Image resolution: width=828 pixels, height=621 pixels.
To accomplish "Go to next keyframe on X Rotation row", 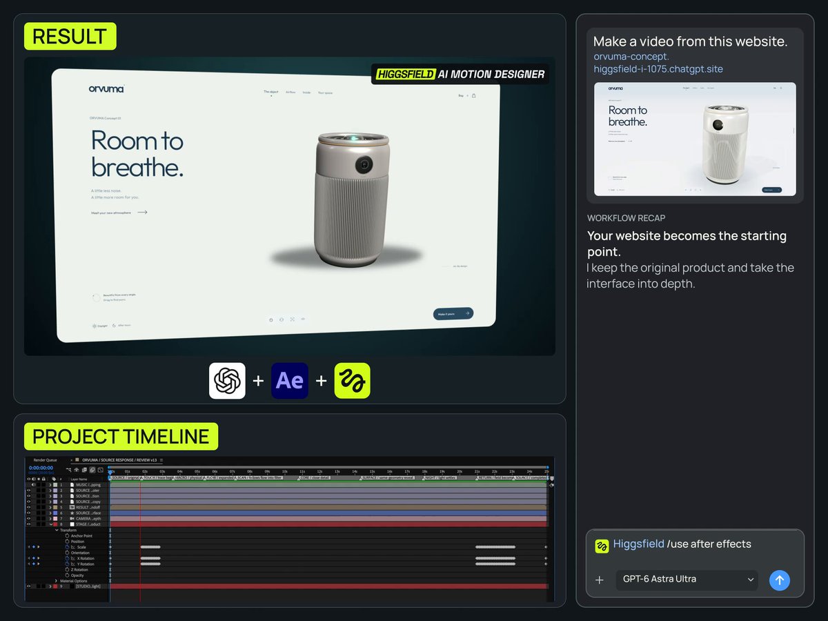I will coord(39,558).
